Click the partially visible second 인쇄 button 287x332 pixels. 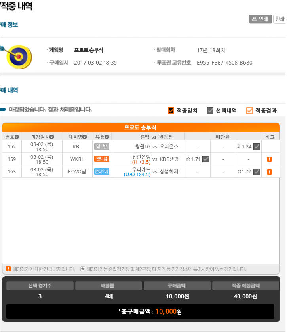click(279, 19)
